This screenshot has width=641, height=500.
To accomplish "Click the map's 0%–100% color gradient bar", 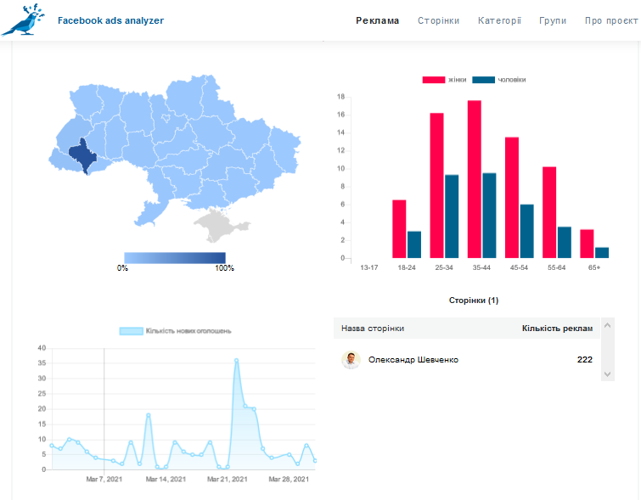I will (x=174, y=257).
